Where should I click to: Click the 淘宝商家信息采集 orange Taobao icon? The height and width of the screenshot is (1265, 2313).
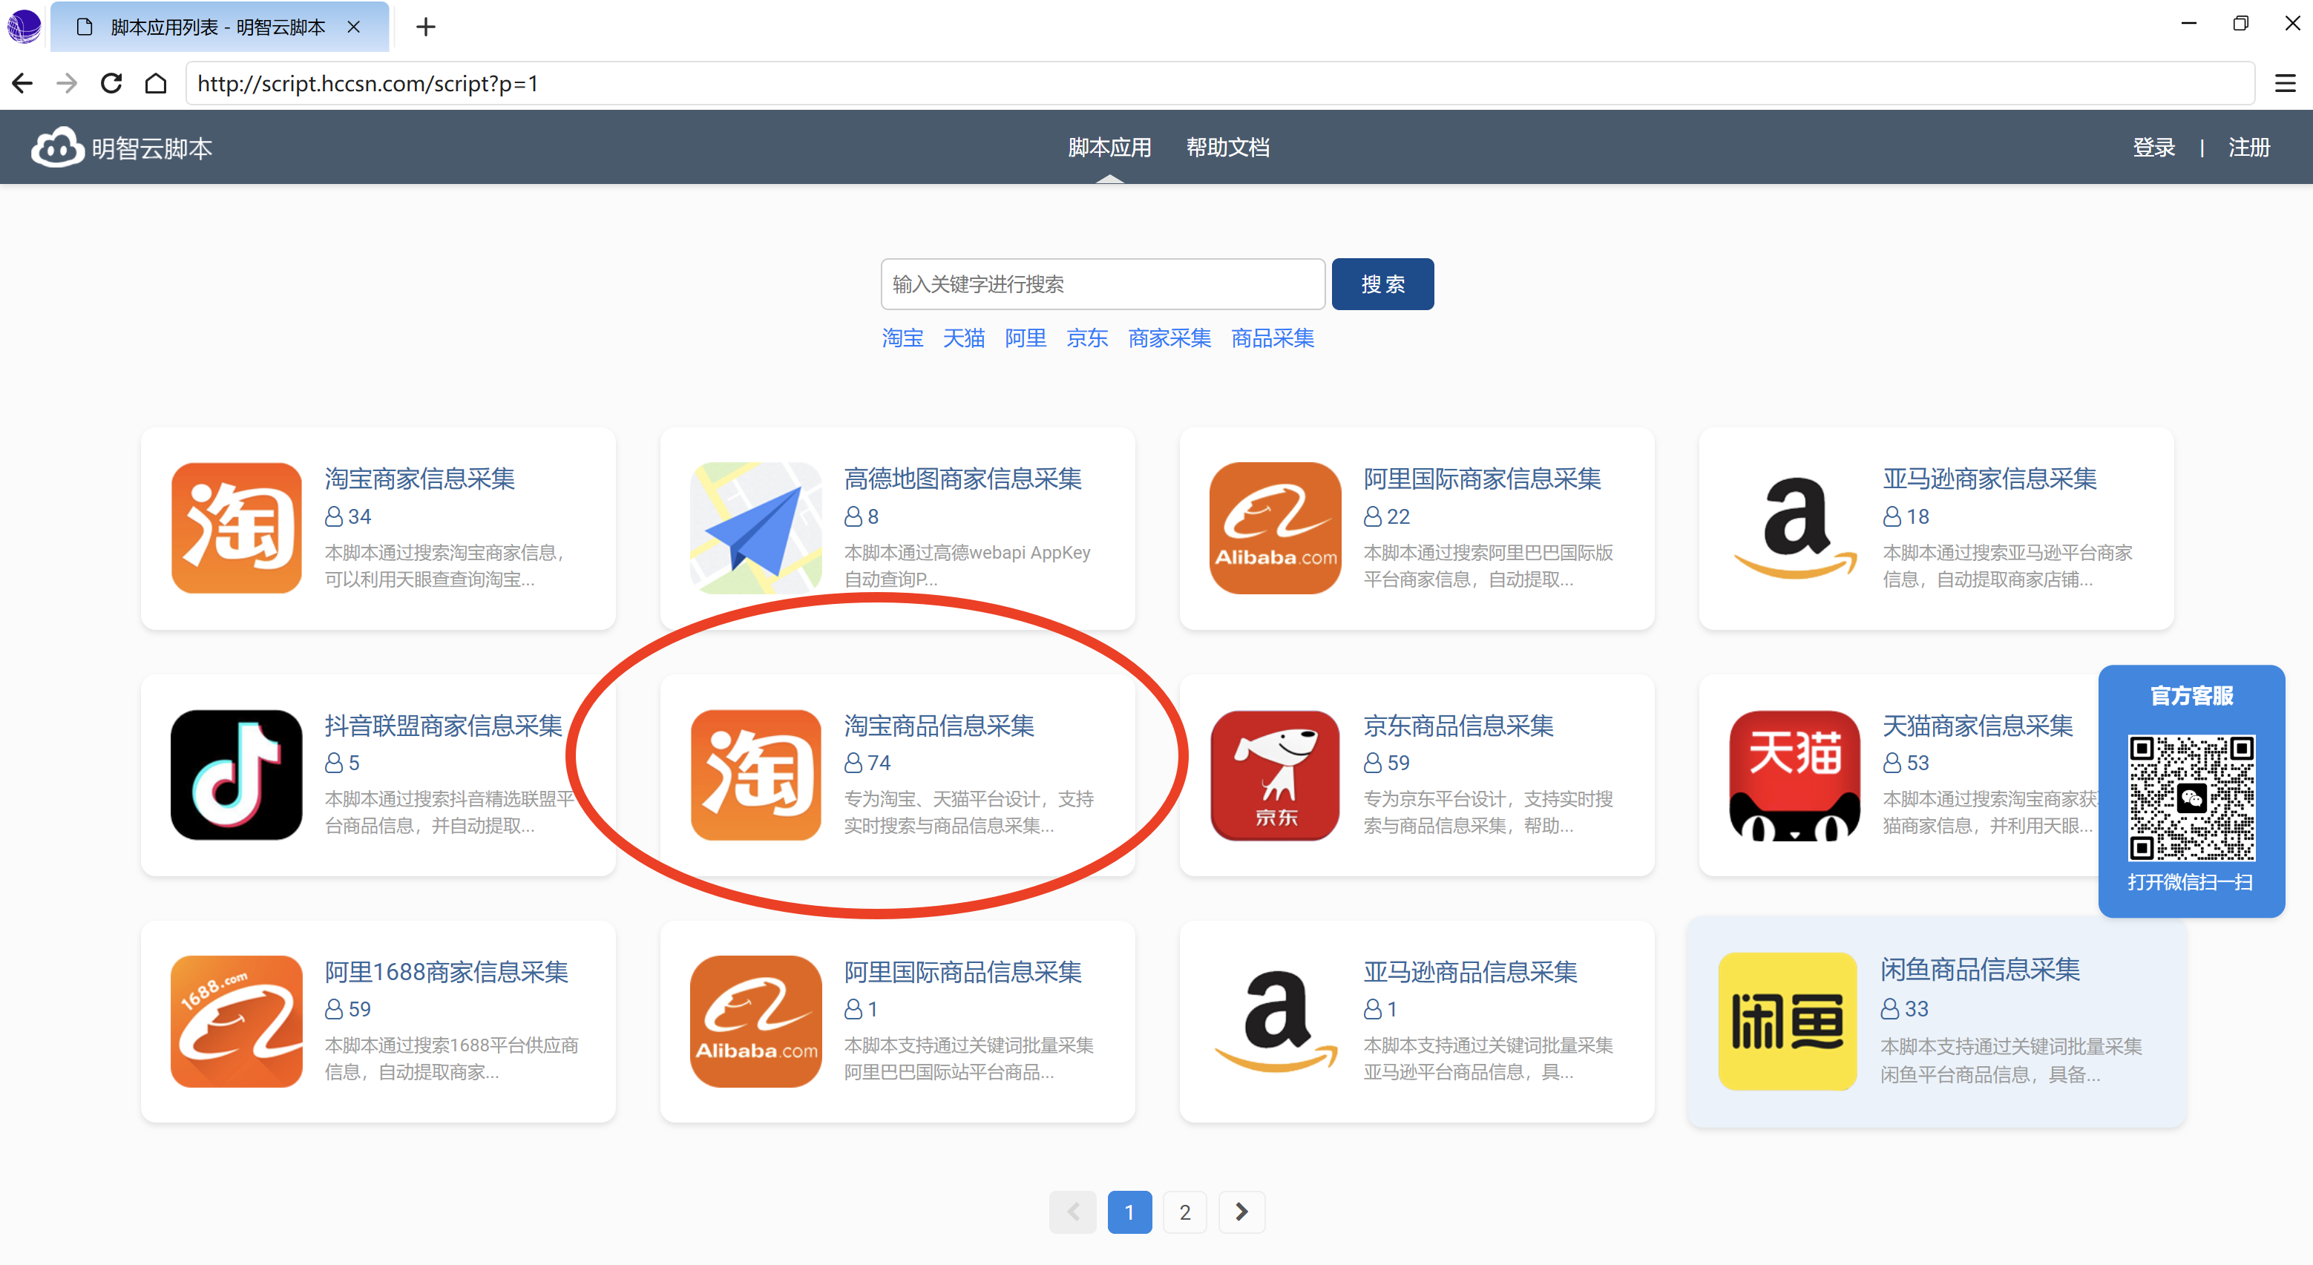click(236, 528)
